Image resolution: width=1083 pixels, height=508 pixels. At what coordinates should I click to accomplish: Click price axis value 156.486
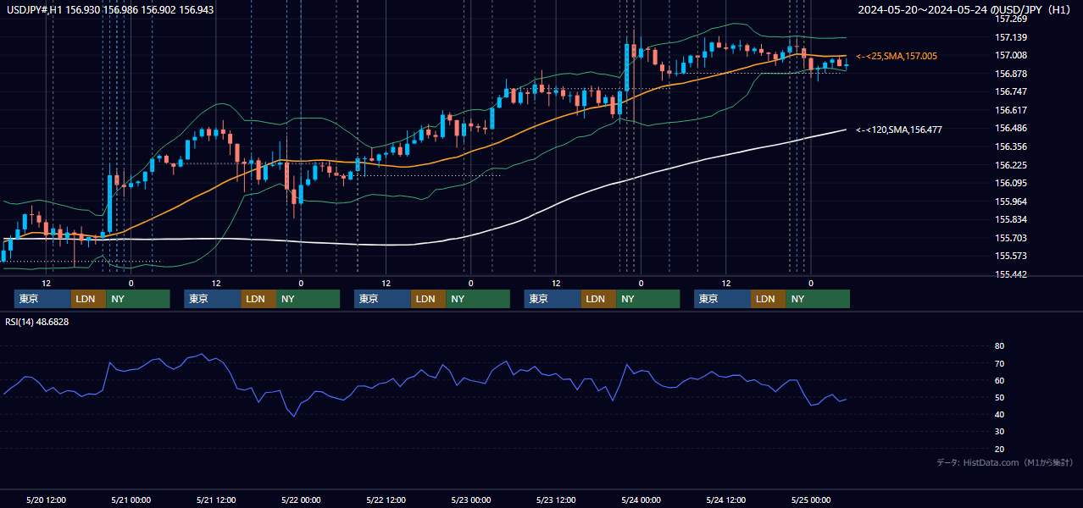1011,128
